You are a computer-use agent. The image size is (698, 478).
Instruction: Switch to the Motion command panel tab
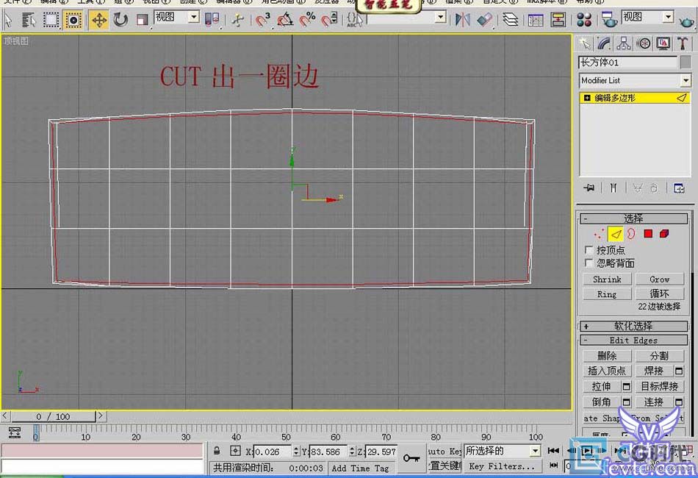click(x=644, y=43)
